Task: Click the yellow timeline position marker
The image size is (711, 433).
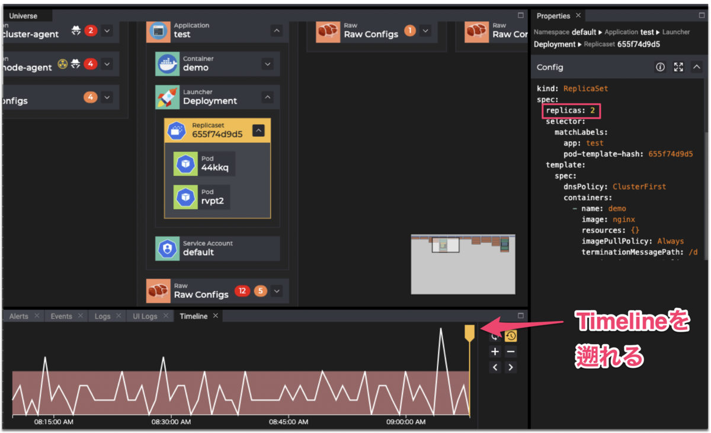Action: click(470, 333)
